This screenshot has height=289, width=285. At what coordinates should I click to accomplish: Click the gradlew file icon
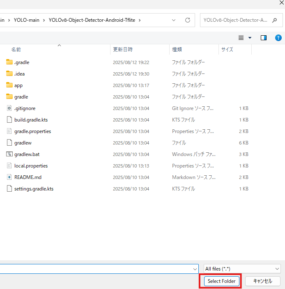pos(9,142)
